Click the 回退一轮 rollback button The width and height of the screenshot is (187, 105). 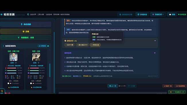point(168,86)
